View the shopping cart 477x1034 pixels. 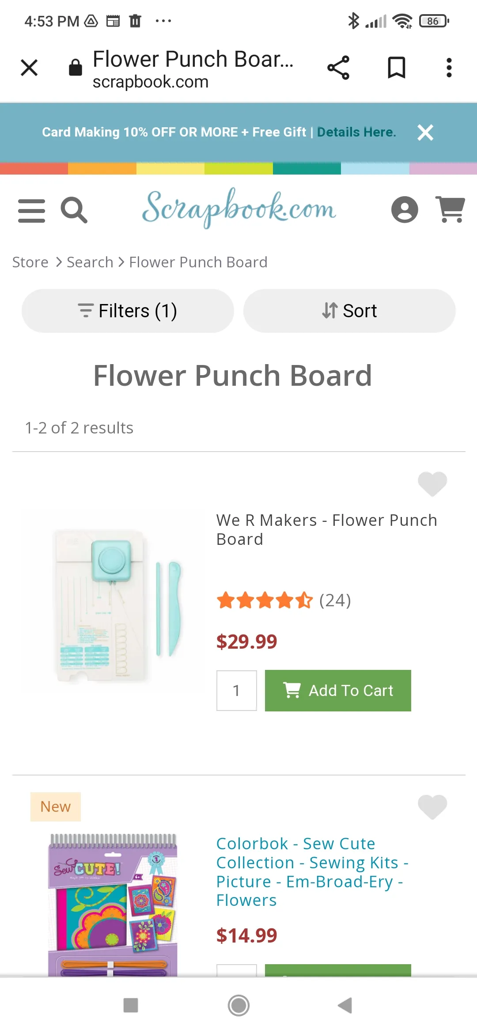tap(450, 209)
